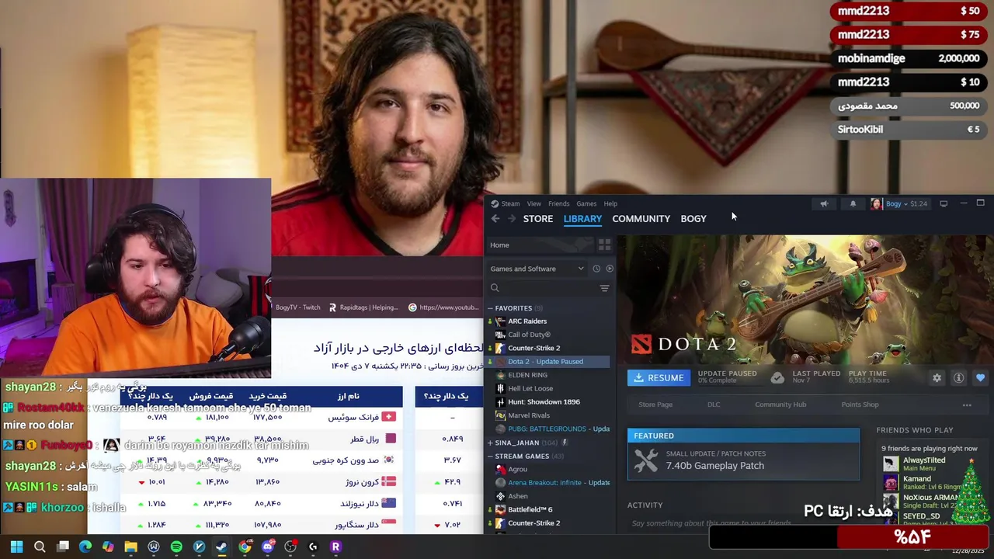Go back with Steam's back arrow
This screenshot has width=994, height=559.
pos(495,219)
